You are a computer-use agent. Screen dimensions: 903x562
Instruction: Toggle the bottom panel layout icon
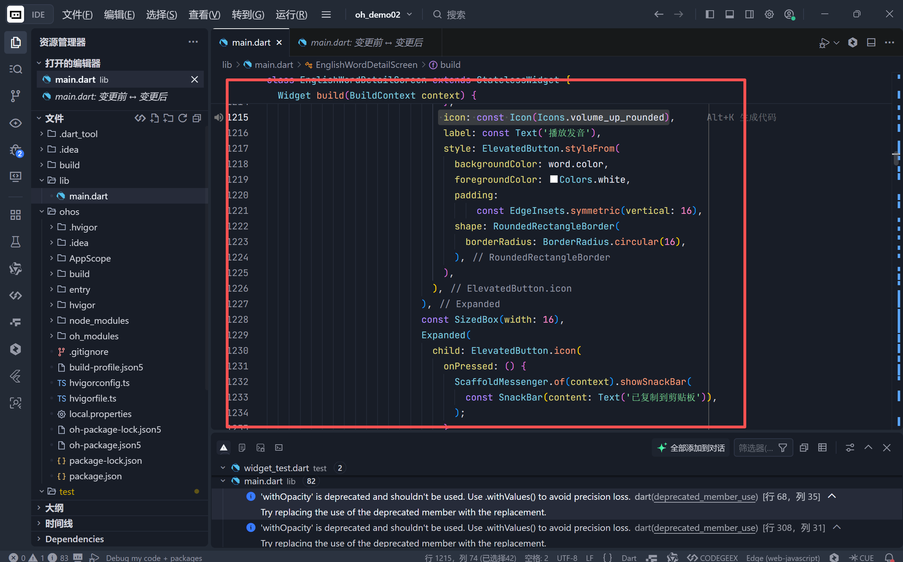click(729, 14)
